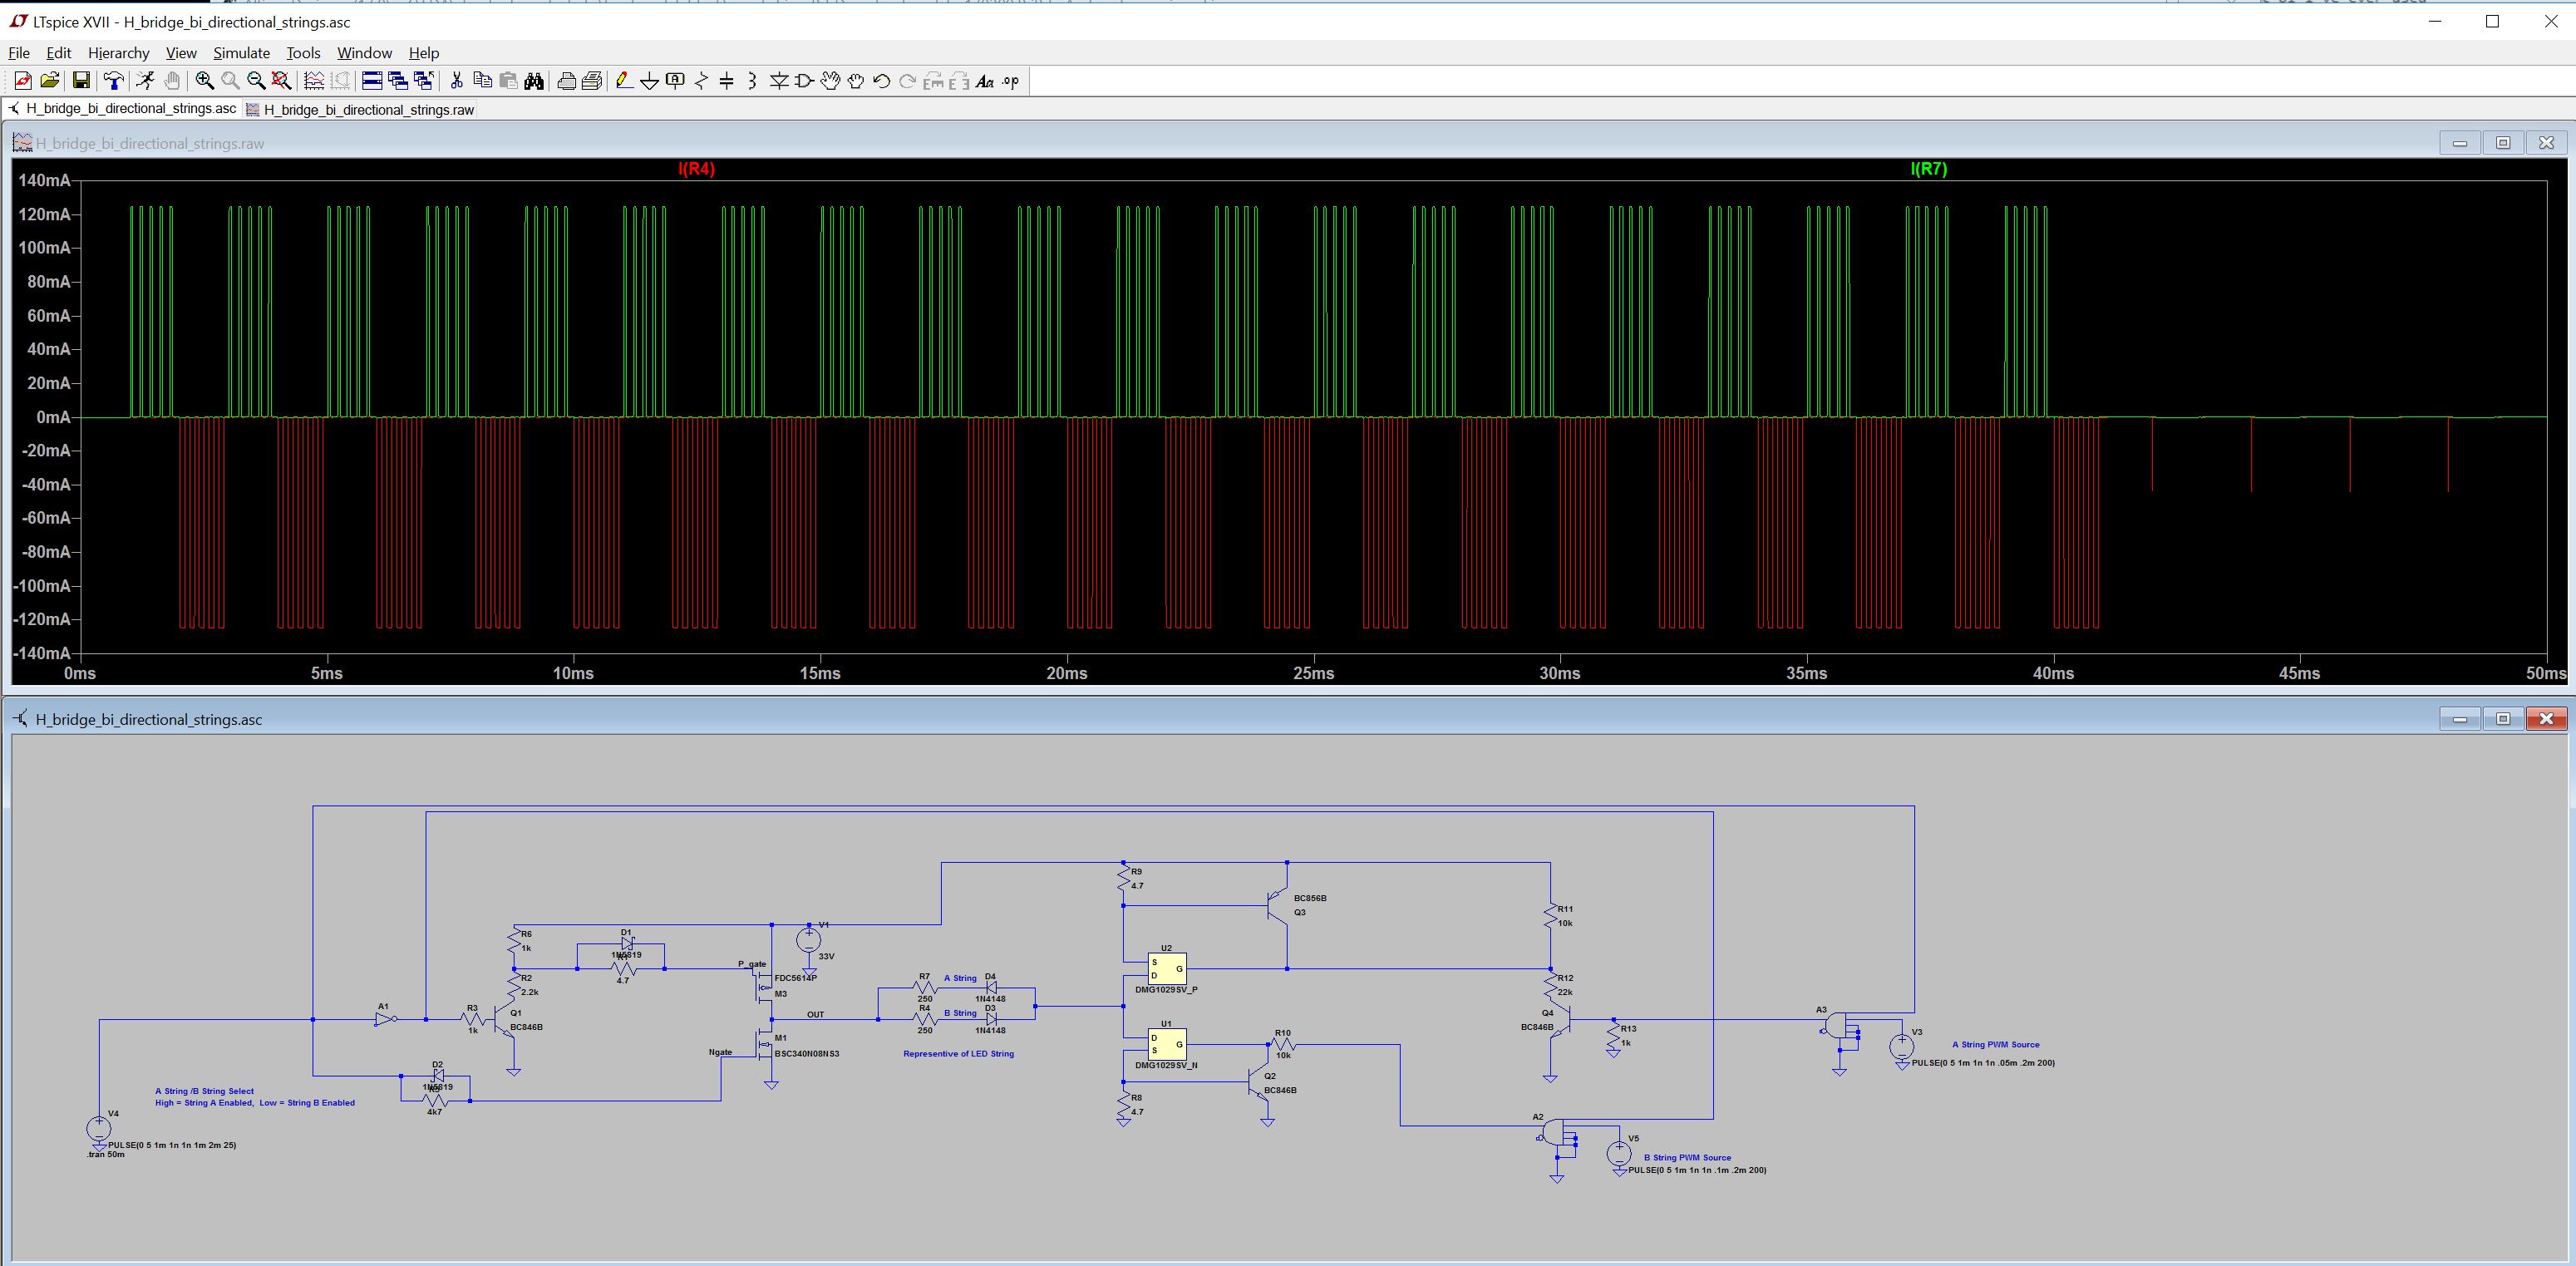This screenshot has width=2576, height=1266.
Task: Click the Undo arrow icon
Action: coord(882,81)
